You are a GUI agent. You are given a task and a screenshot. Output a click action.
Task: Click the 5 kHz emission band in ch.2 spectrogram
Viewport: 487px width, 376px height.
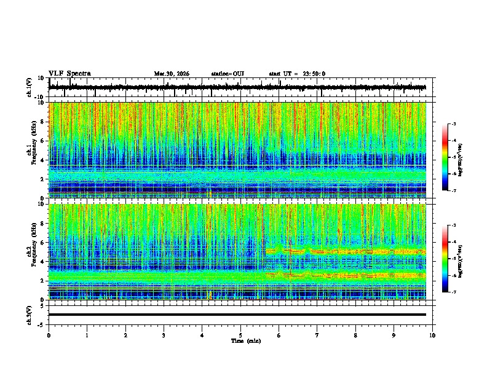pos(346,252)
